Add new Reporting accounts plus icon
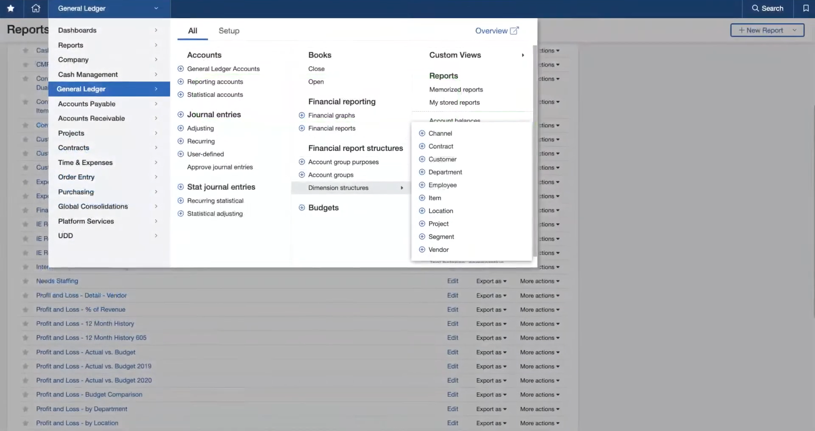The width and height of the screenshot is (815, 431). pyautogui.click(x=180, y=82)
